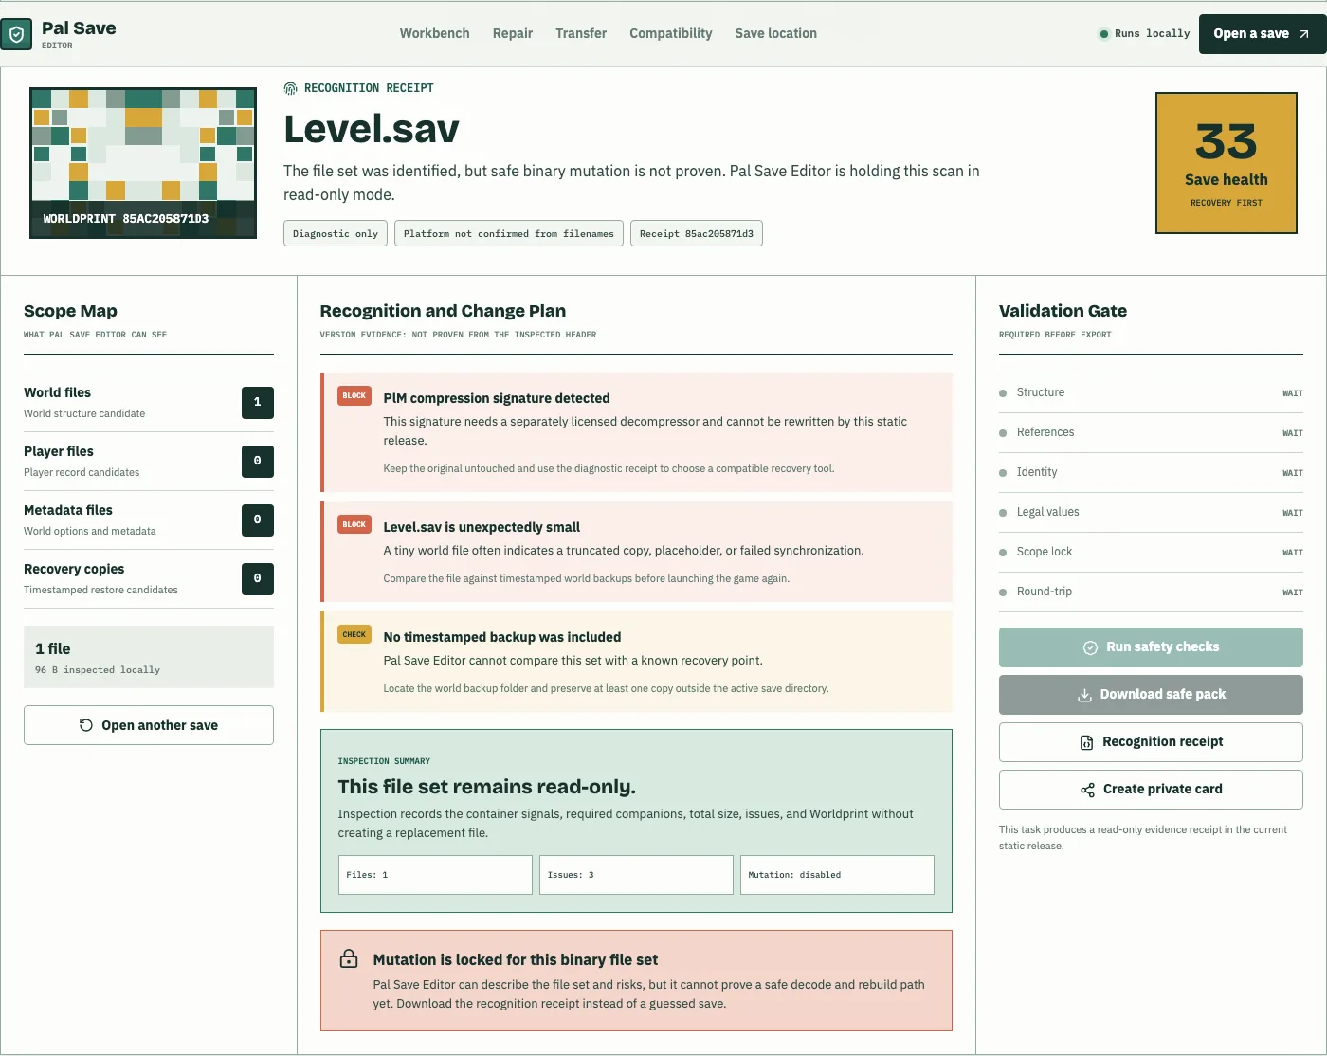
Task: Click the share icon on Create private card
Action: (1087, 790)
